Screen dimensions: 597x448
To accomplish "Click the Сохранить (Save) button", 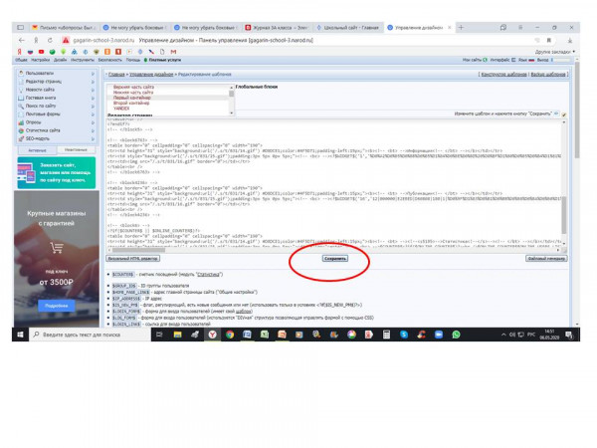I will point(334,258).
